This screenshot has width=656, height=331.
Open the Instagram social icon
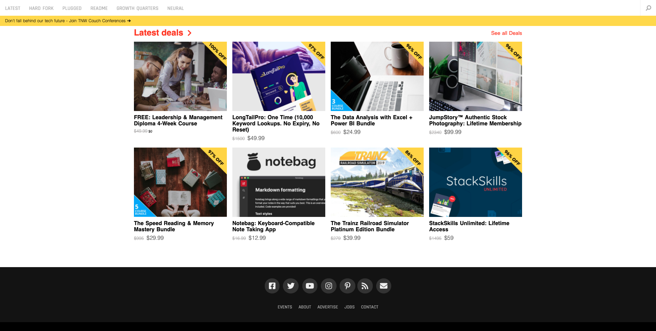pos(329,286)
